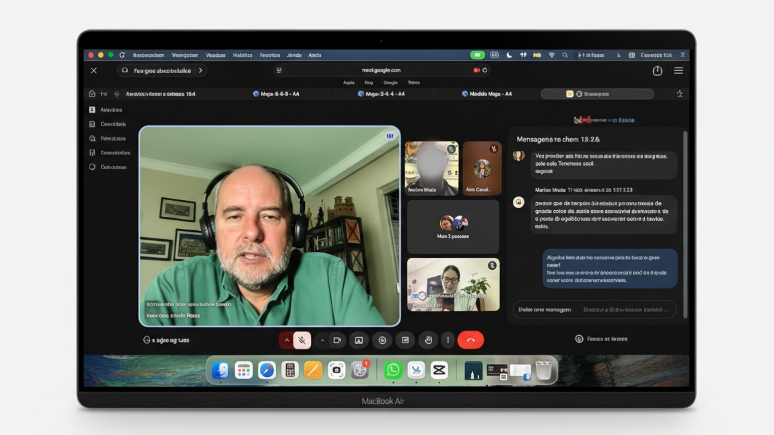Open Safari from the Dock
Image resolution: width=774 pixels, height=435 pixels.
[x=267, y=370]
